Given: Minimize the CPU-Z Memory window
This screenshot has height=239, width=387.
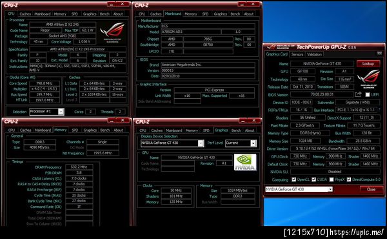Looking at the screenshot, I should click(112, 120).
